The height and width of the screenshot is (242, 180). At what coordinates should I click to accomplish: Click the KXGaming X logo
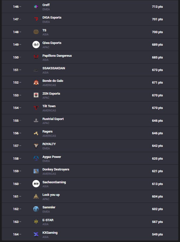(36, 234)
